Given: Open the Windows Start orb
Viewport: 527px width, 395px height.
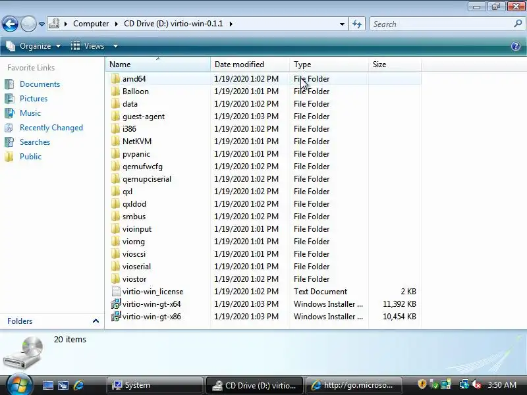Looking at the screenshot, I should (x=19, y=384).
